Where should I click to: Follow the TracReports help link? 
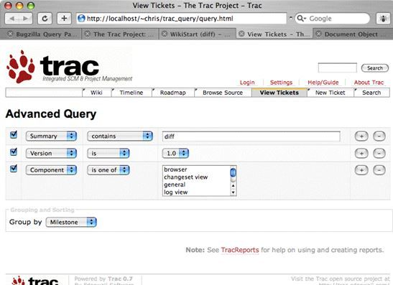tap(240, 250)
